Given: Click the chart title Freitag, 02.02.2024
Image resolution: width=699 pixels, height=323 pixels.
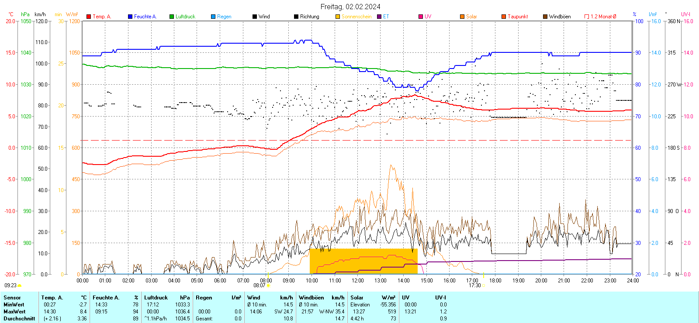Looking at the screenshot, I should [x=350, y=7].
